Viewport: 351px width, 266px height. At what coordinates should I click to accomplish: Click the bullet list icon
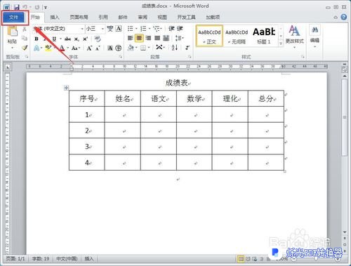[x=131, y=29]
